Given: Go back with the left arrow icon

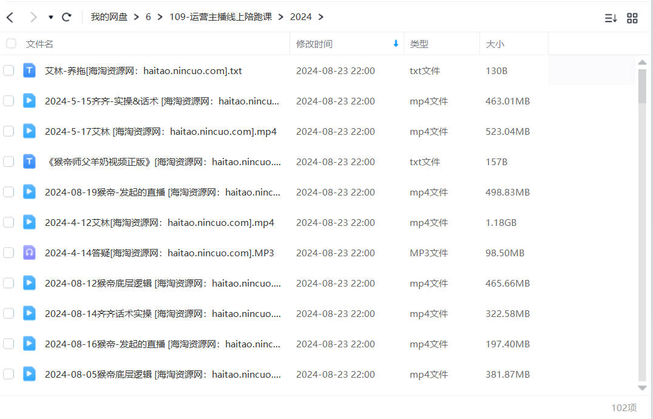Looking at the screenshot, I should 10,17.
